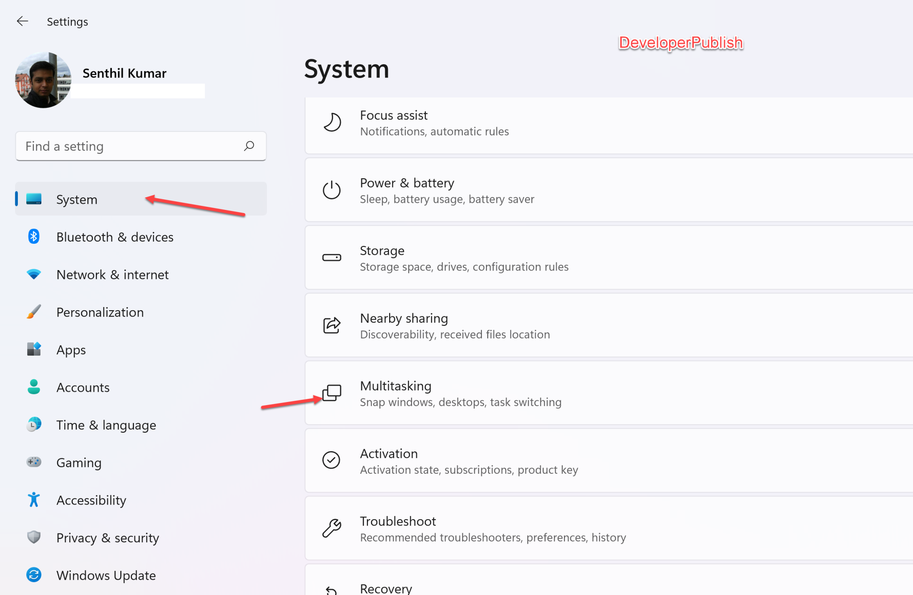Click the Network & internet Wi-Fi icon
The image size is (913, 595).
33,274
